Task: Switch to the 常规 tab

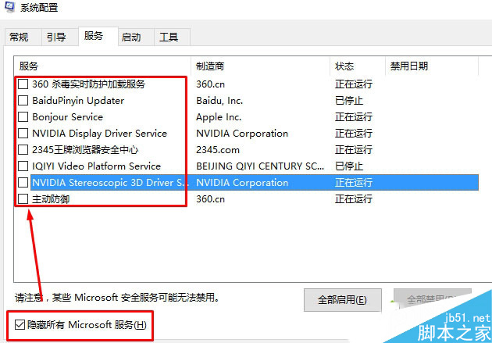Action: click(x=19, y=38)
